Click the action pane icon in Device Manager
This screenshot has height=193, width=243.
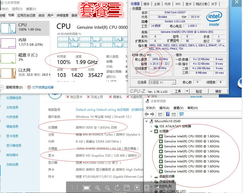(174, 114)
